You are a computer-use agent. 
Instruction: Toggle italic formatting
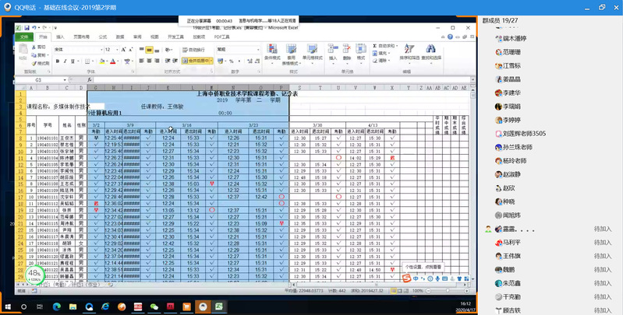64,60
